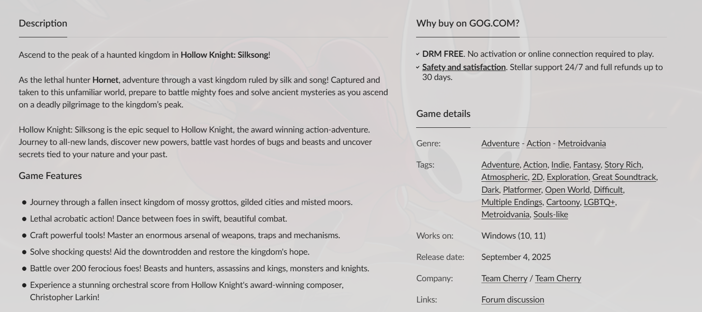Click the Exploration tag
Image resolution: width=702 pixels, height=312 pixels.
(x=567, y=177)
